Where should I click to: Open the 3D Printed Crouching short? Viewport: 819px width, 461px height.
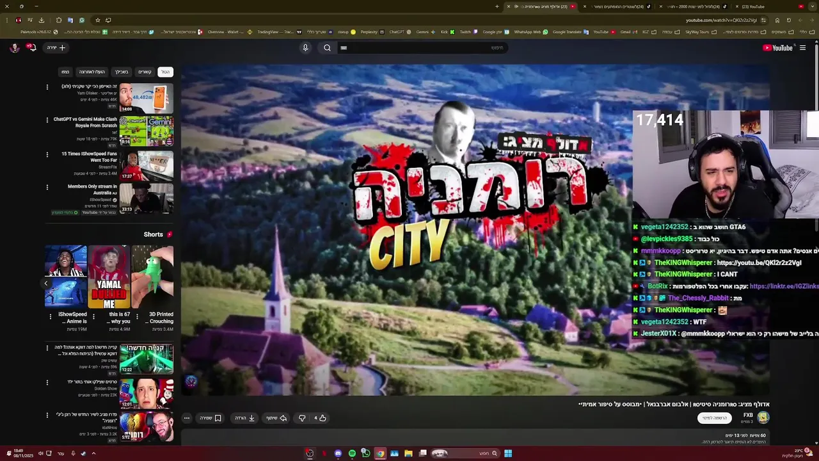[152, 277]
